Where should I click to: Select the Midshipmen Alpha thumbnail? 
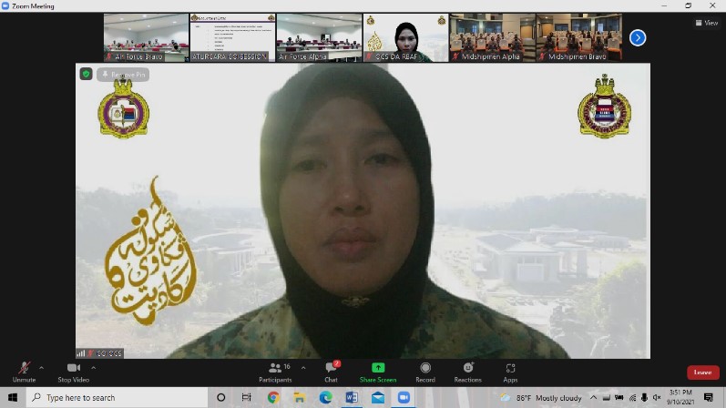(x=492, y=37)
